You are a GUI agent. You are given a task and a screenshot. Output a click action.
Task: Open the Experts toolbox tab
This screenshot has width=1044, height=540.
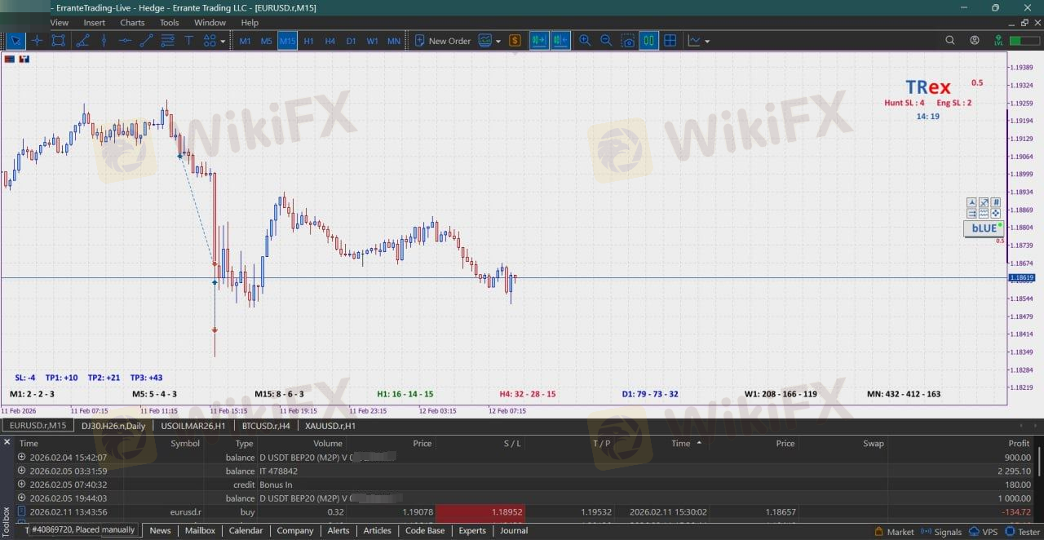click(472, 530)
